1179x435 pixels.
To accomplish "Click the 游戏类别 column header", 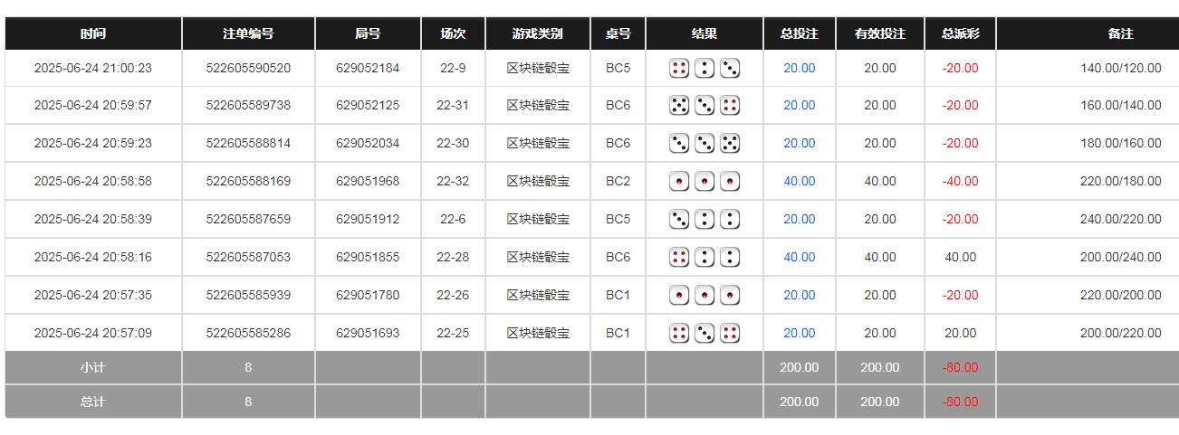I will [538, 33].
